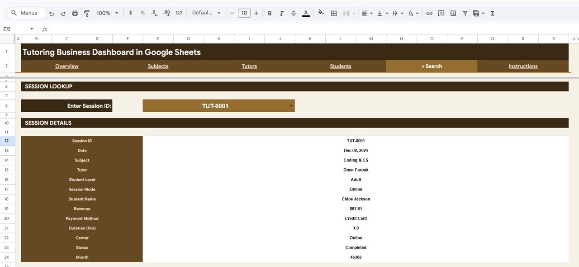Image resolution: width=579 pixels, height=267 pixels.
Task: Select column N header
Action: pos(401,39)
